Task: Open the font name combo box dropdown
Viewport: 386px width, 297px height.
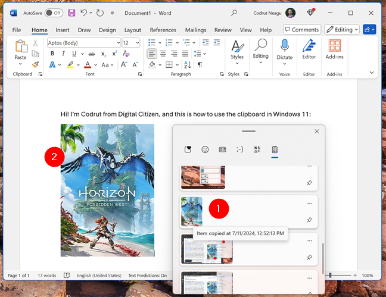Action: click(119, 43)
